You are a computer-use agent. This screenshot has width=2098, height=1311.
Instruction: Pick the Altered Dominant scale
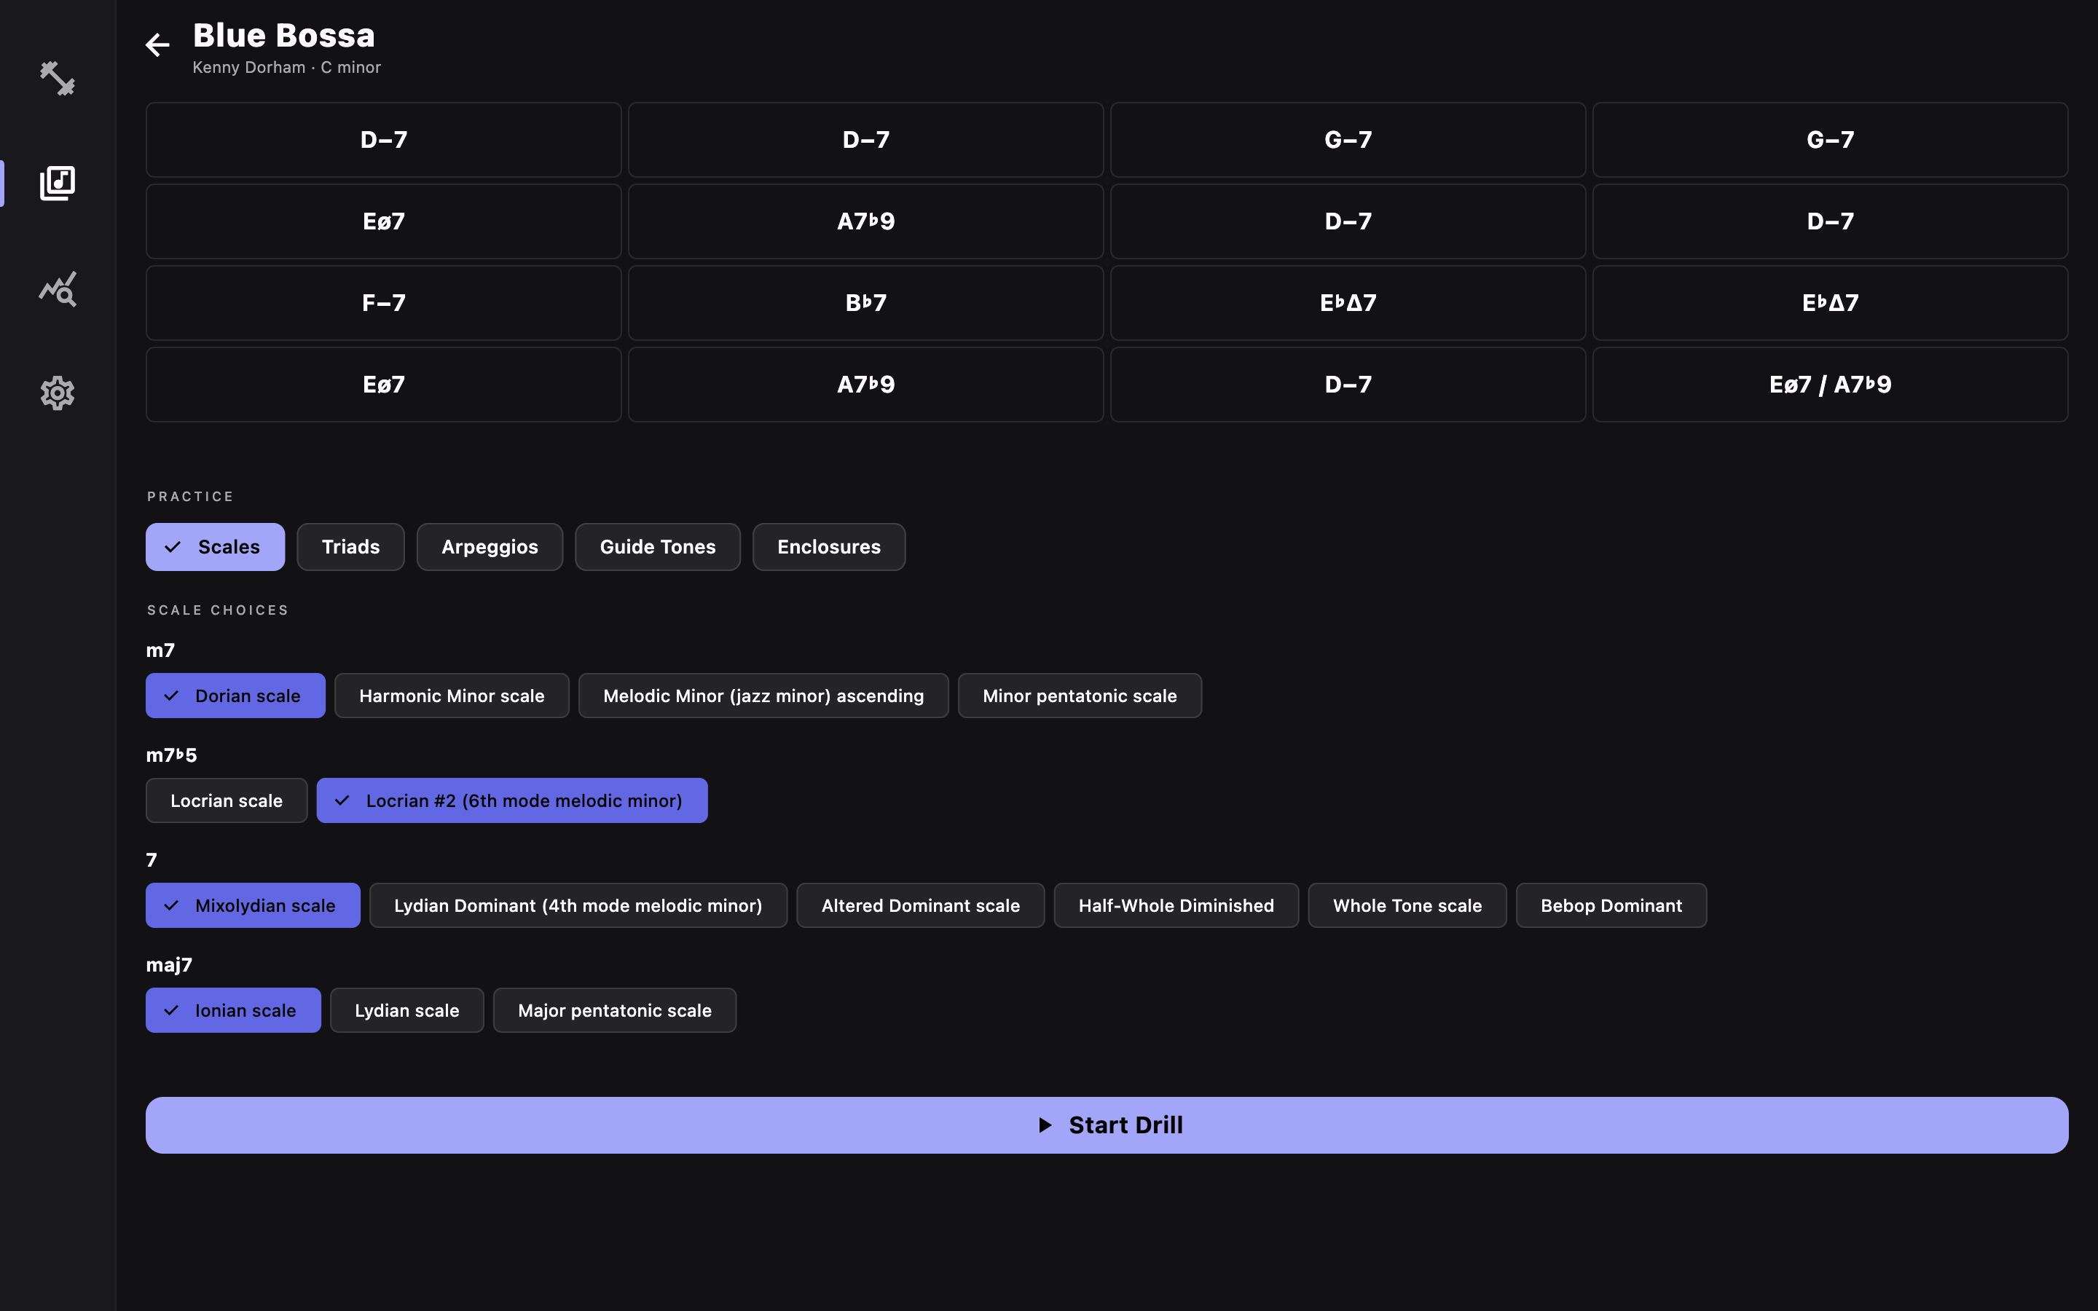pyautogui.click(x=920, y=905)
